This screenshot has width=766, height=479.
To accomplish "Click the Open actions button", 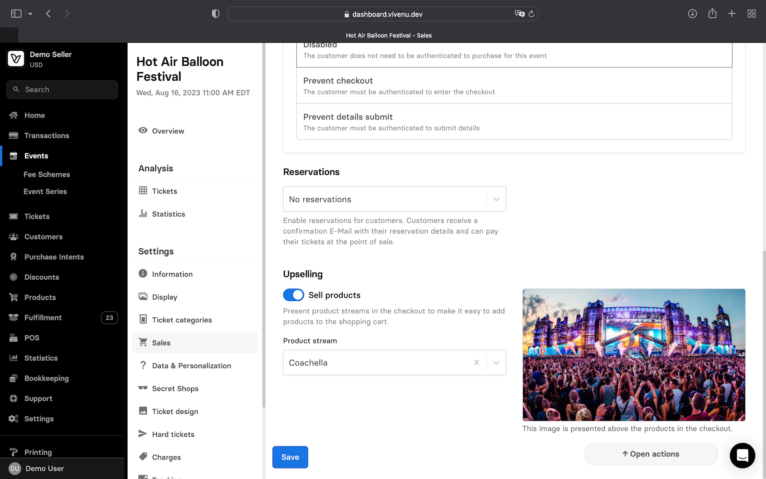I will point(651,454).
